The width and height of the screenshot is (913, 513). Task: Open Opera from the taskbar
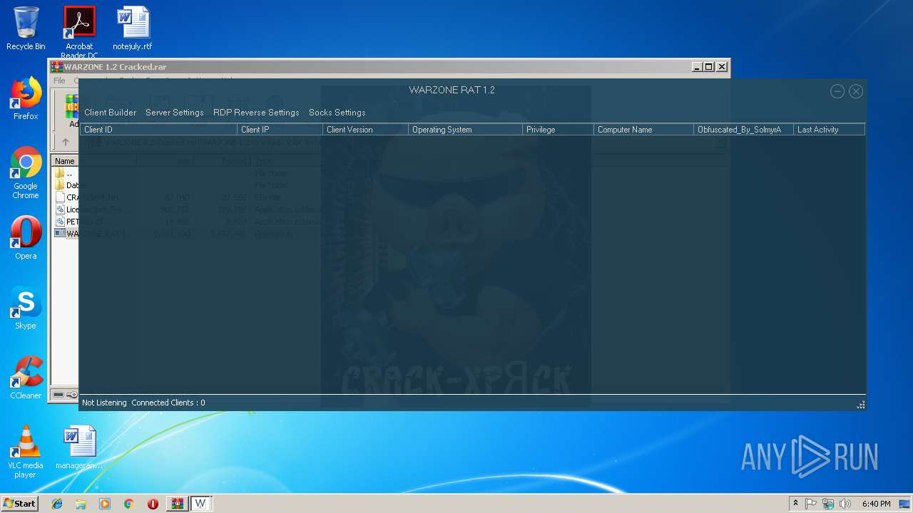tap(153, 504)
